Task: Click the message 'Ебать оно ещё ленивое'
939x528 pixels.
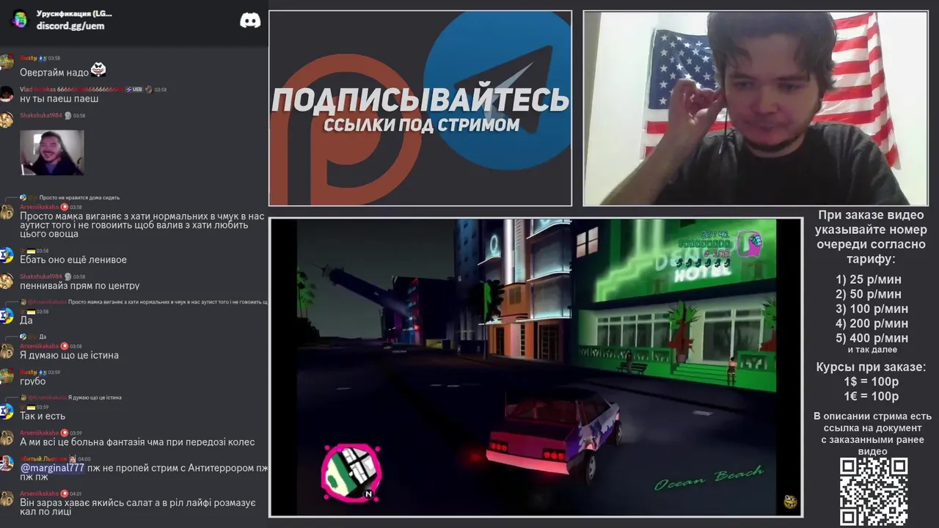Action: [73, 260]
